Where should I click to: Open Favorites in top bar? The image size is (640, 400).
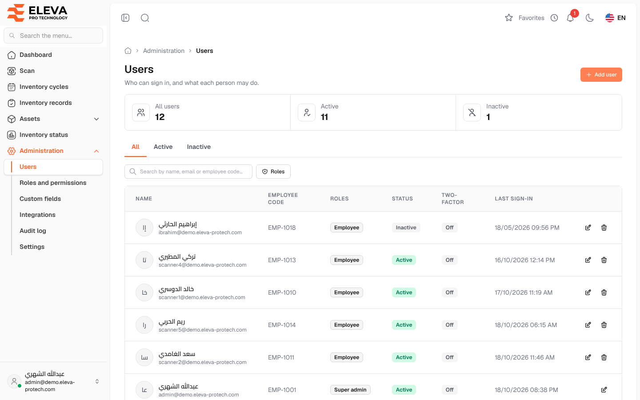click(525, 18)
